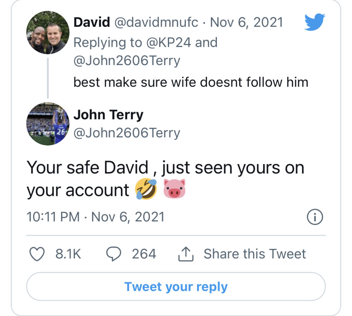Open John Terry's profile picture

(48, 123)
